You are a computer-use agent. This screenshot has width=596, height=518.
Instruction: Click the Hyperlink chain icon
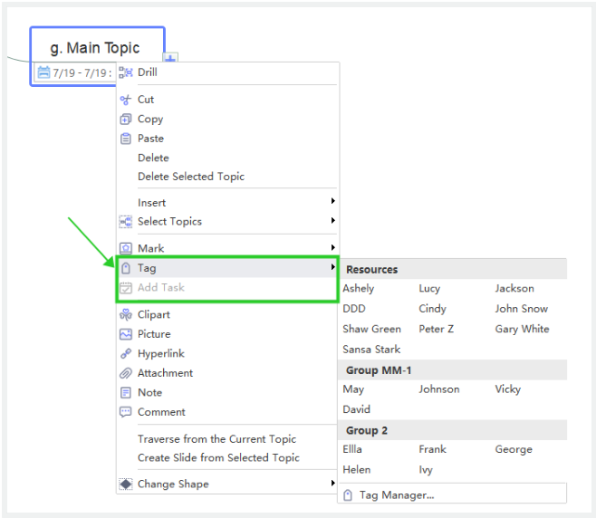point(126,354)
